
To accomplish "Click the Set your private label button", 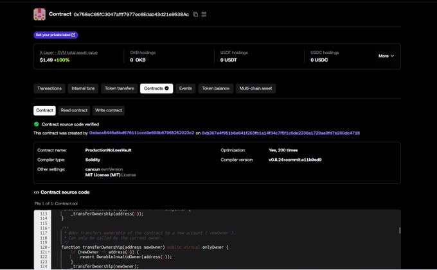I will click(x=56, y=35).
